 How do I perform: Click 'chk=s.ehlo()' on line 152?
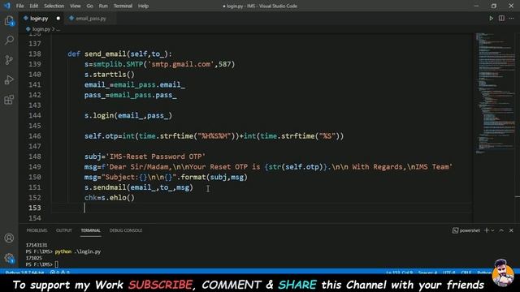tap(110, 198)
